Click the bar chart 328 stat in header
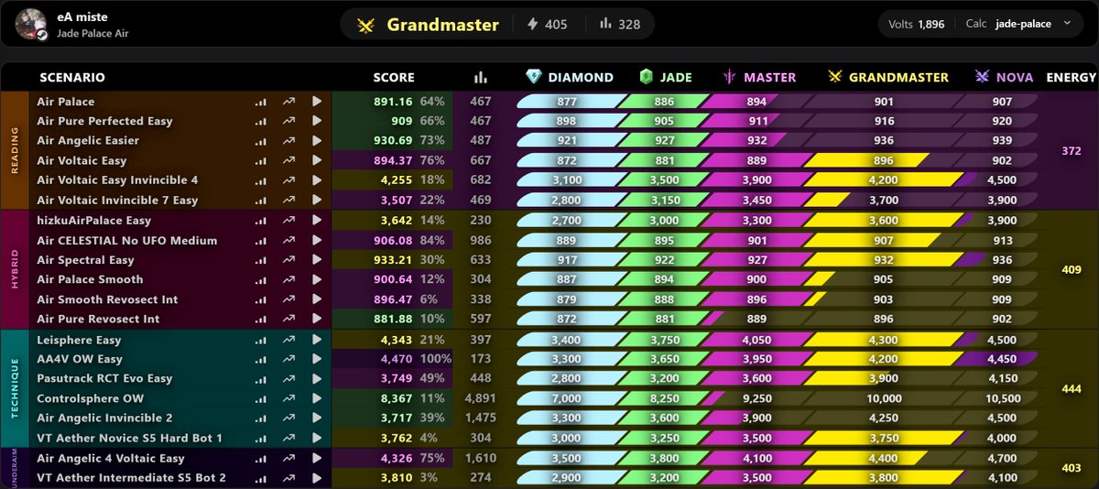1099x489 pixels. point(619,25)
